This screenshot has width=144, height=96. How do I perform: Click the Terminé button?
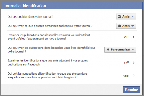131,89
